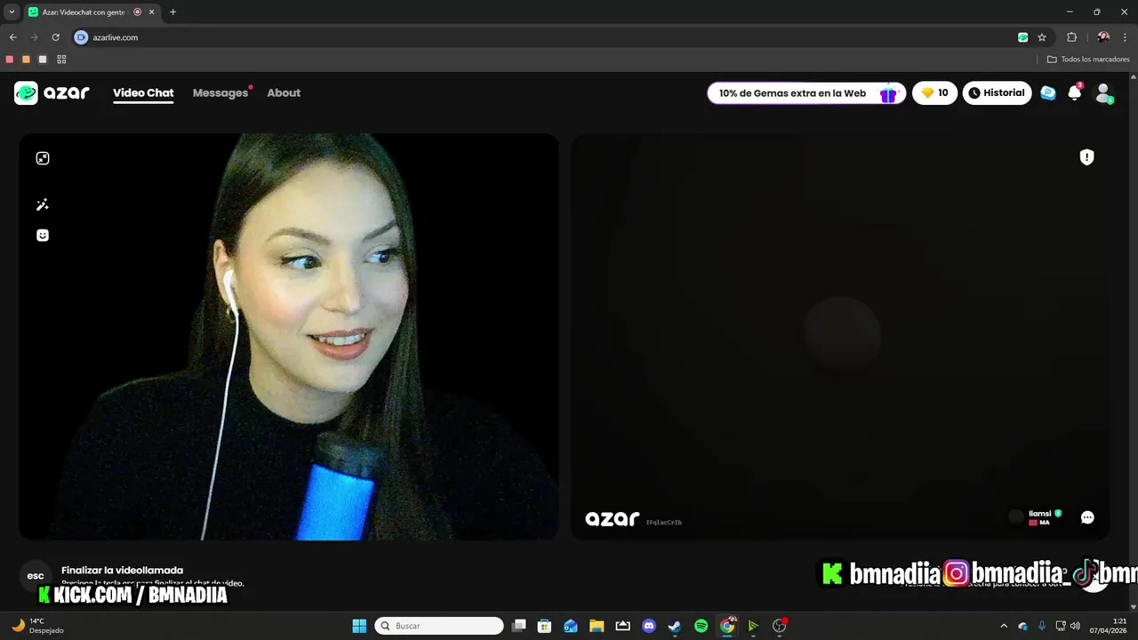Open the Chrome profile avatar
Screen dimensions: 1138x640
(1103, 37)
